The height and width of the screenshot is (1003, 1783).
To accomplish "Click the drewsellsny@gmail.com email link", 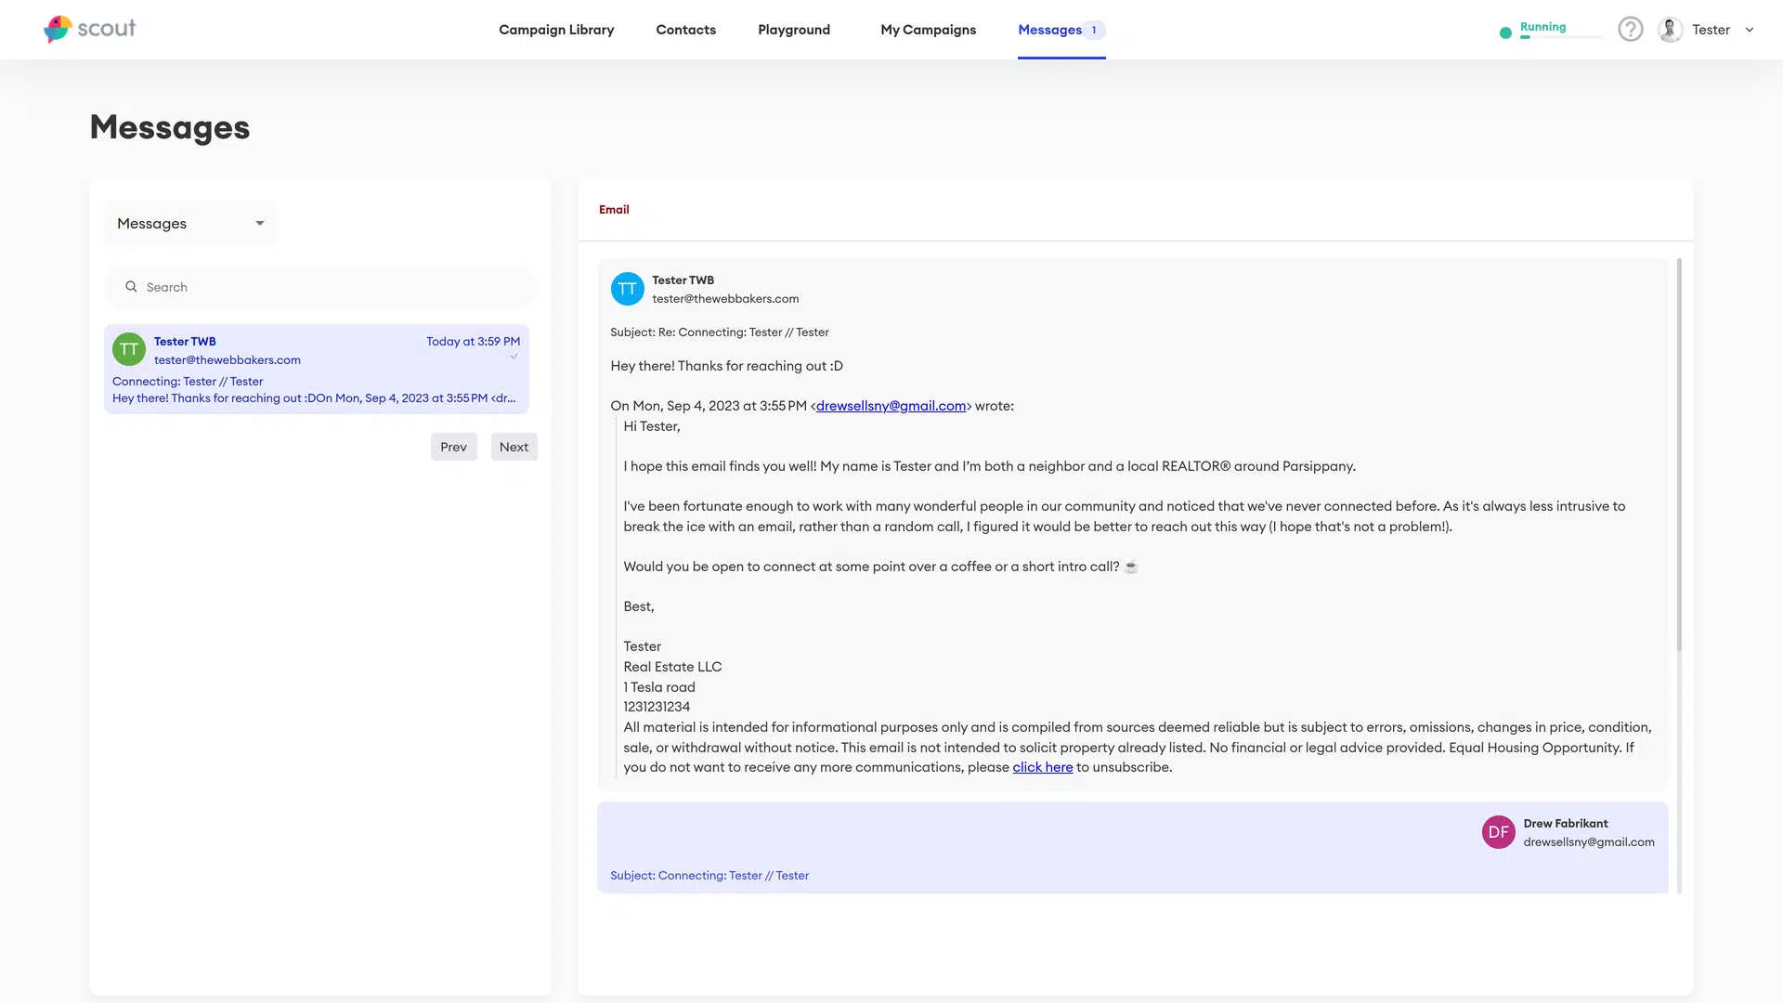I will pos(891,405).
